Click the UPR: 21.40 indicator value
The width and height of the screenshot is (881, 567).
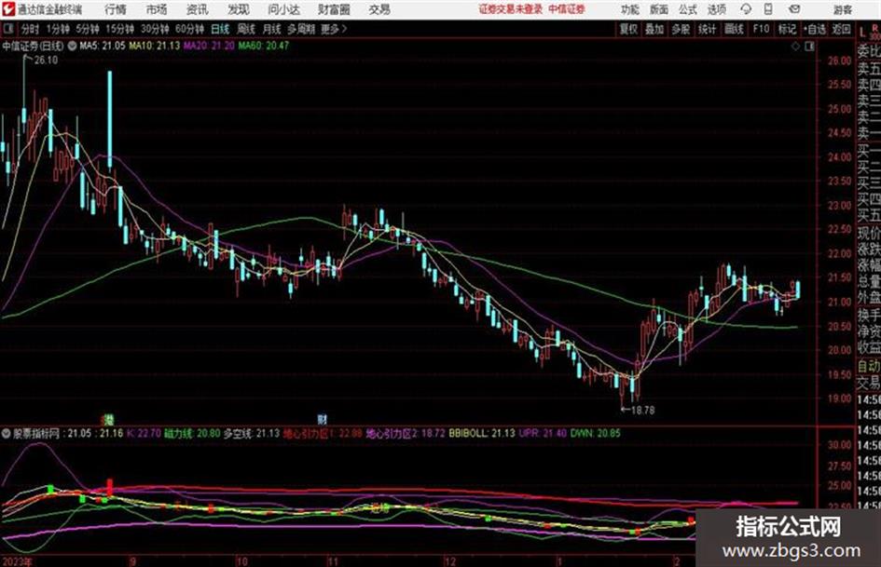[543, 433]
